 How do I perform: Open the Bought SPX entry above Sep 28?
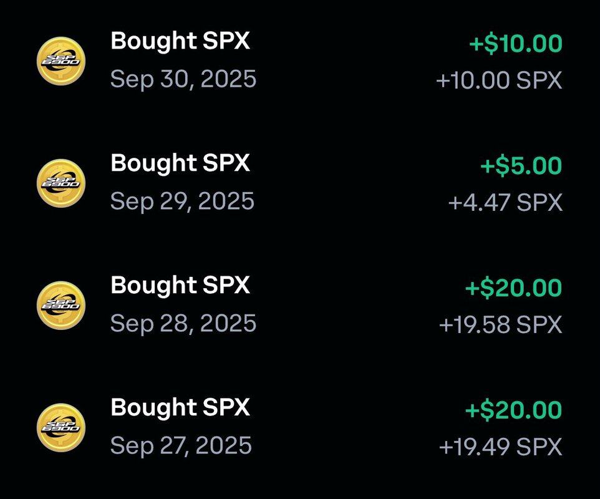click(180, 286)
